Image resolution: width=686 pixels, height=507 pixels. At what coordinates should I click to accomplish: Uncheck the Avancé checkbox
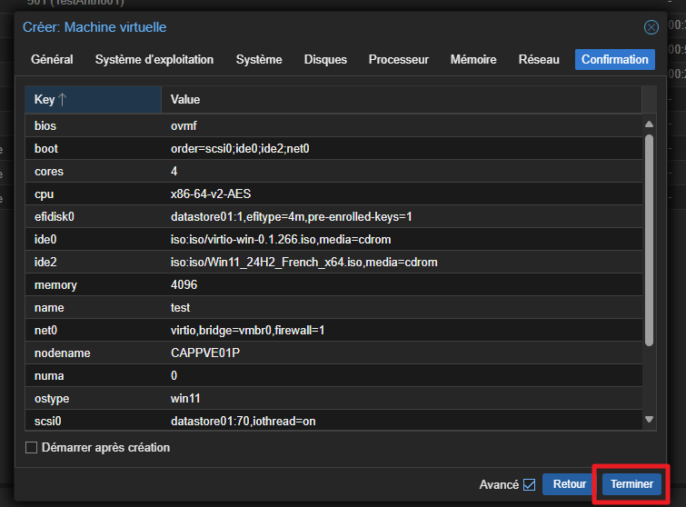[x=530, y=484]
